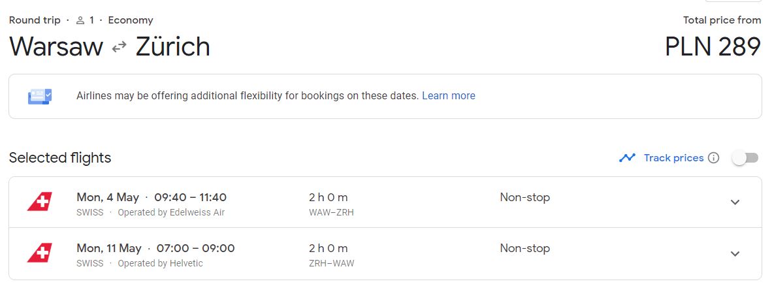Click the SWISS logo on return flight
The width and height of the screenshot is (772, 288).
(39, 253)
